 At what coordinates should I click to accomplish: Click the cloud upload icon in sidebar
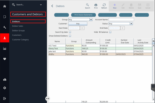[5, 80]
